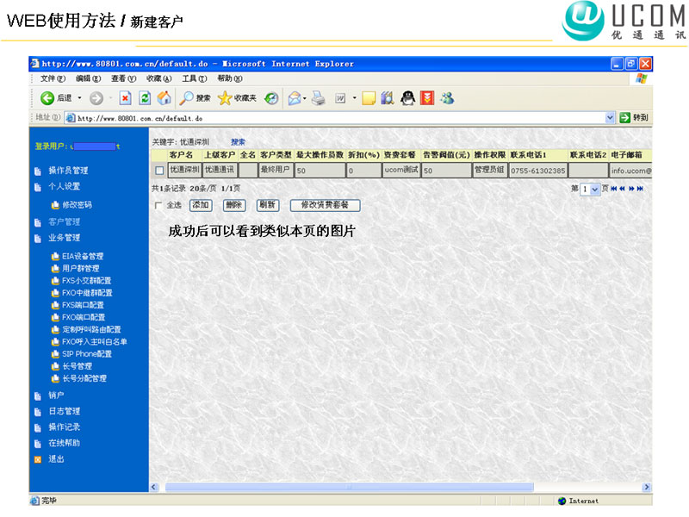This screenshot has height=517, width=689.
Task: Click the 退出 logout icon in sidebar
Action: pyautogui.click(x=38, y=459)
